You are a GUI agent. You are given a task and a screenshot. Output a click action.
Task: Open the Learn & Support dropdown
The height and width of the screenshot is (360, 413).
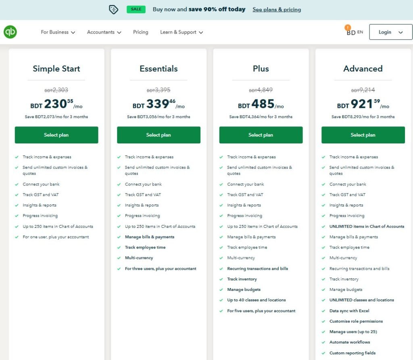(181, 32)
